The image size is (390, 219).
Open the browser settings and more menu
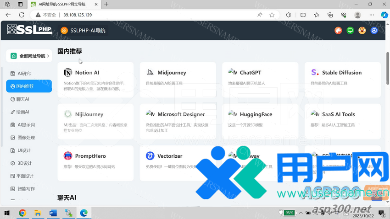[x=372, y=15]
